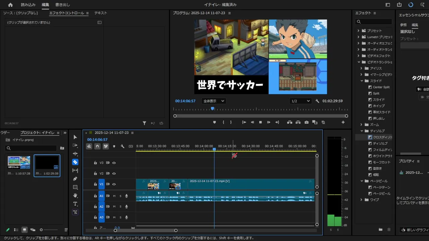The image size is (429, 241).
Task: Collapse the スライド folder
Action: (362, 81)
